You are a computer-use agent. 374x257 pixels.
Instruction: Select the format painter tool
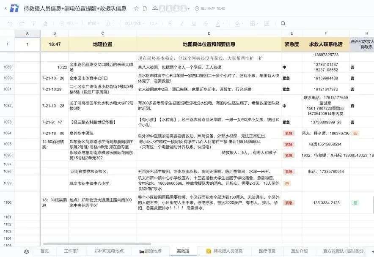[33, 23]
